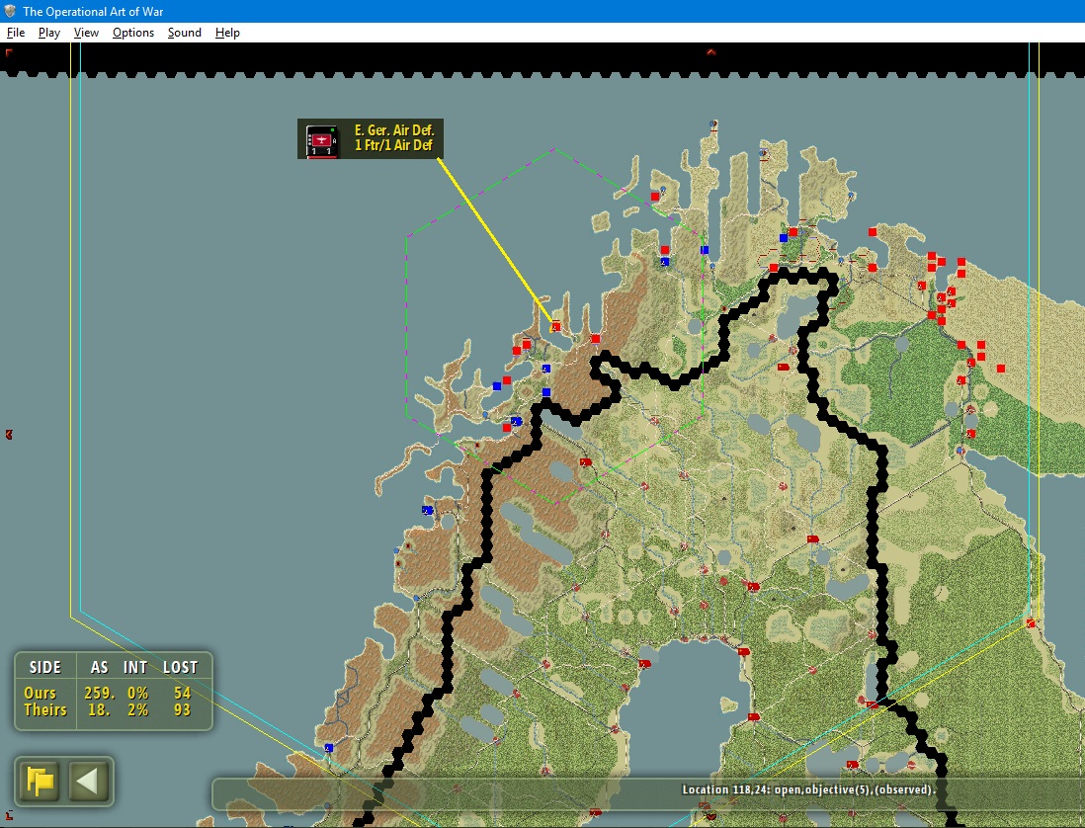Image resolution: width=1085 pixels, height=828 pixels.
Task: Click the yellow flags button
Action: (40, 781)
